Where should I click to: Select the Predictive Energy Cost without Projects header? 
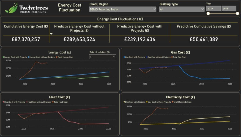click(x=79, y=28)
